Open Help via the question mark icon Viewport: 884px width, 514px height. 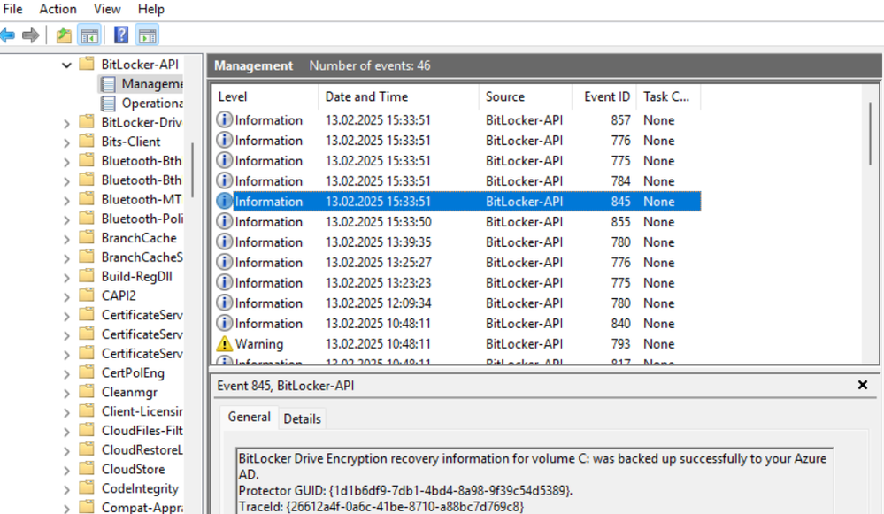coord(121,35)
